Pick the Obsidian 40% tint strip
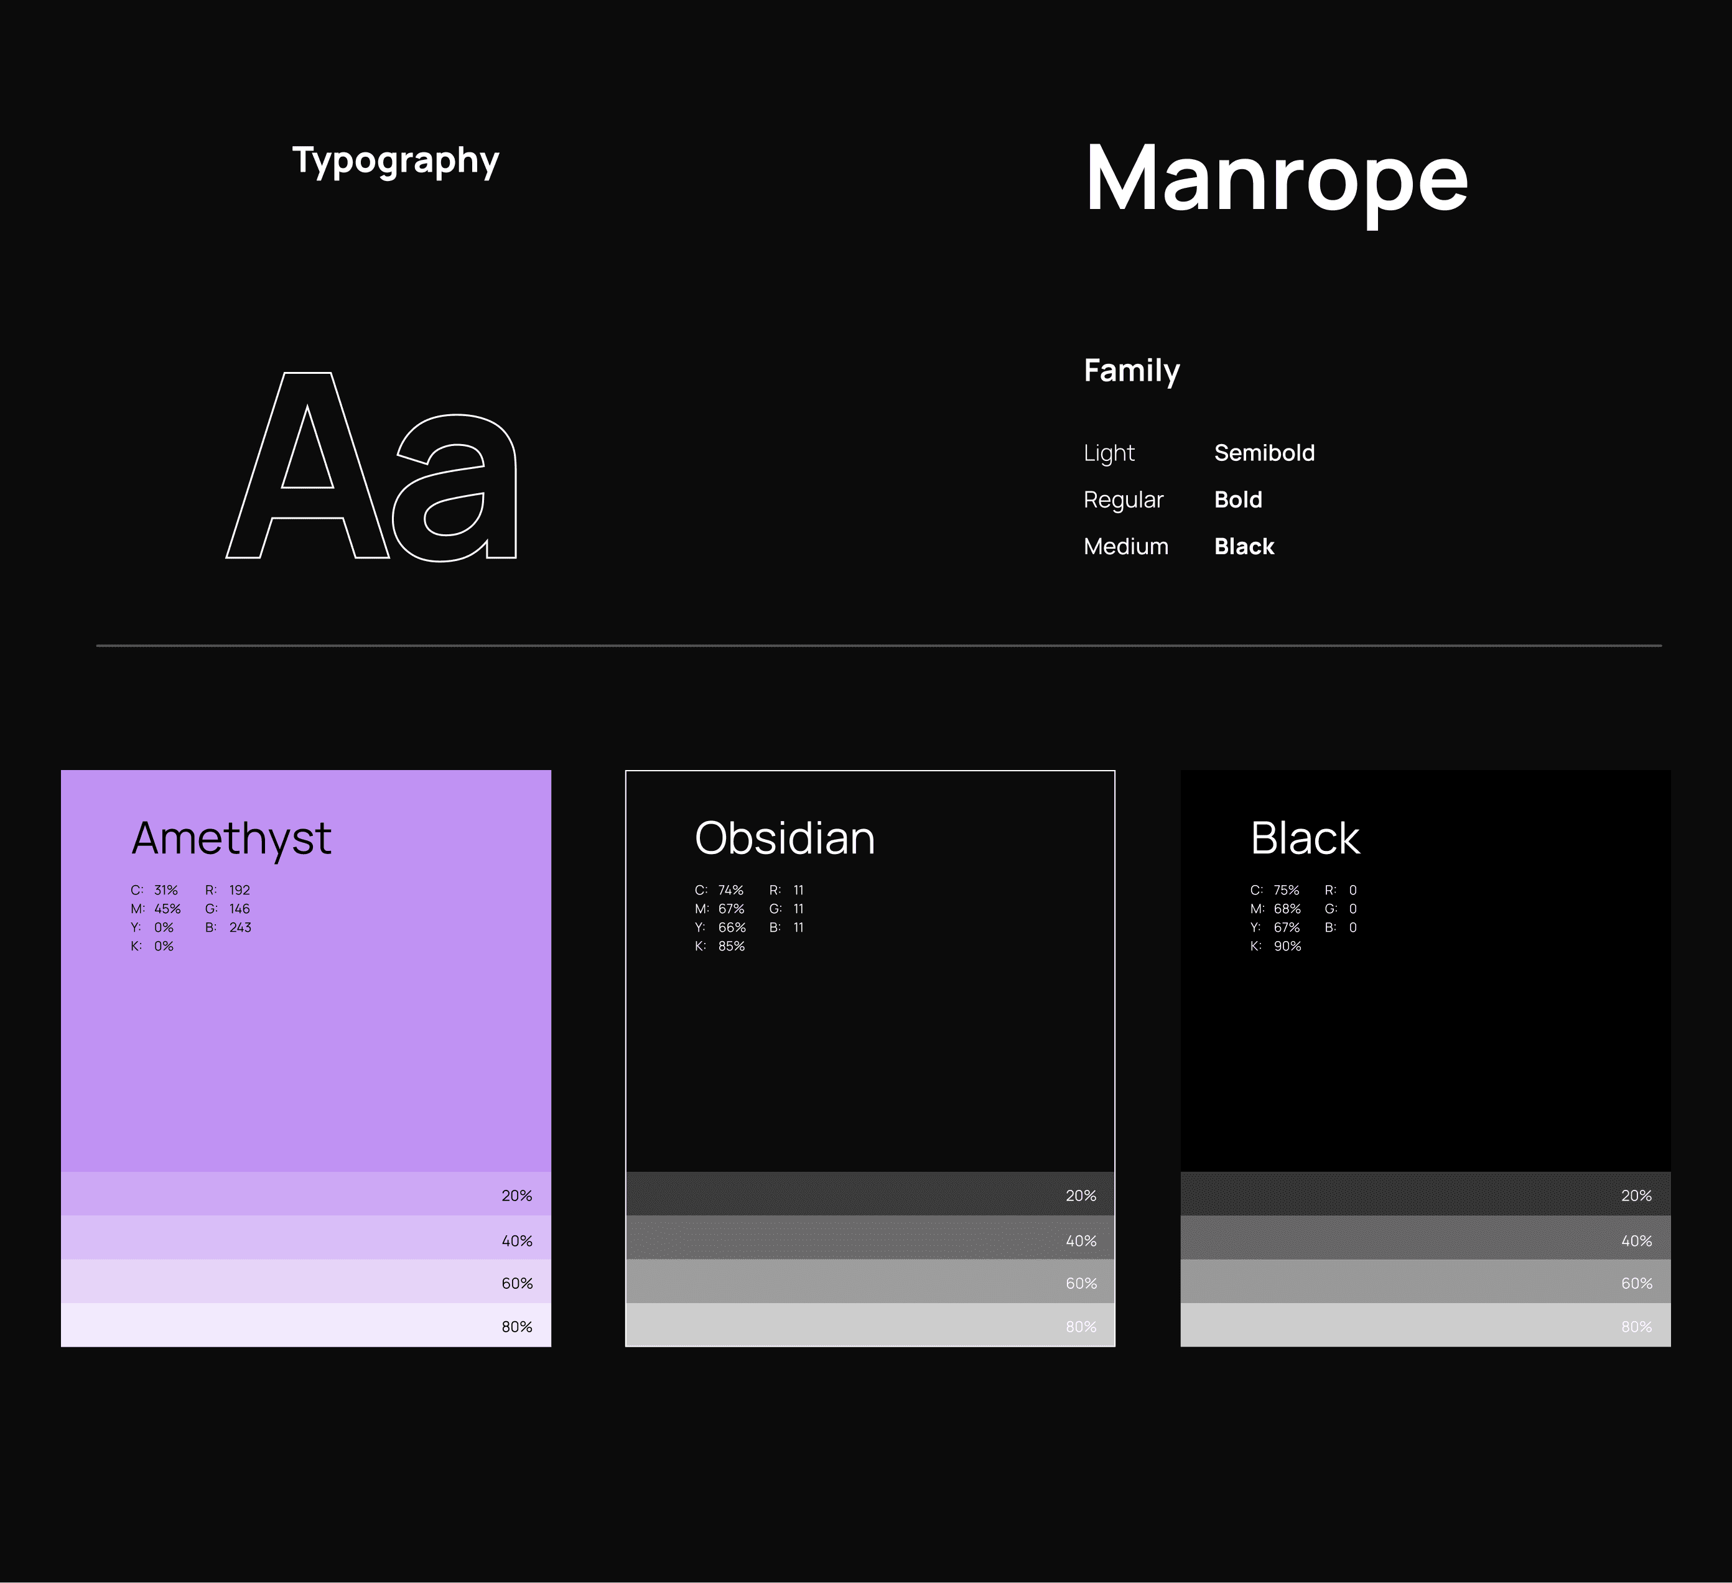1732x1583 pixels. click(870, 1238)
